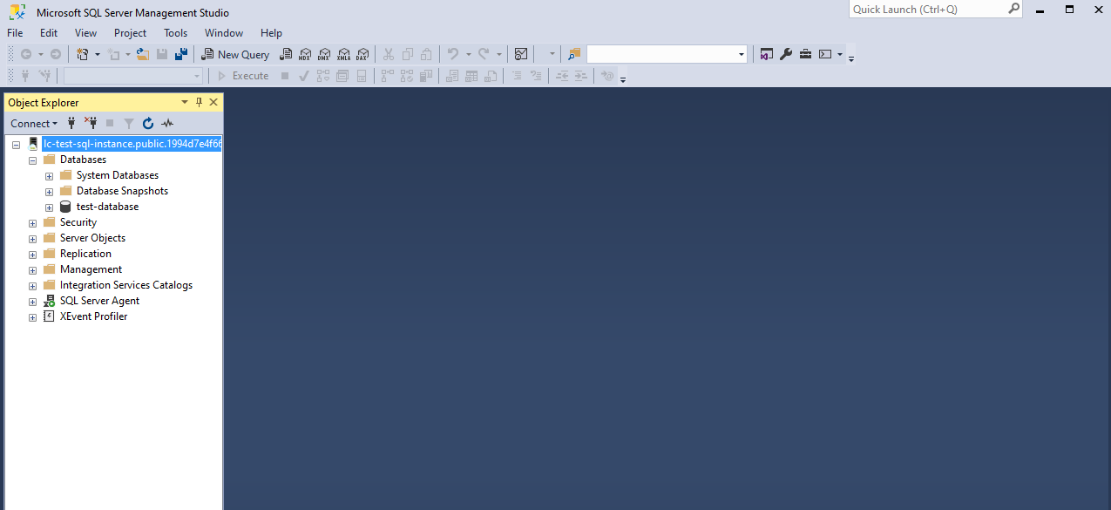This screenshot has width=1111, height=510.
Task: Open the Solution Explorer window icon
Action: 766,54
